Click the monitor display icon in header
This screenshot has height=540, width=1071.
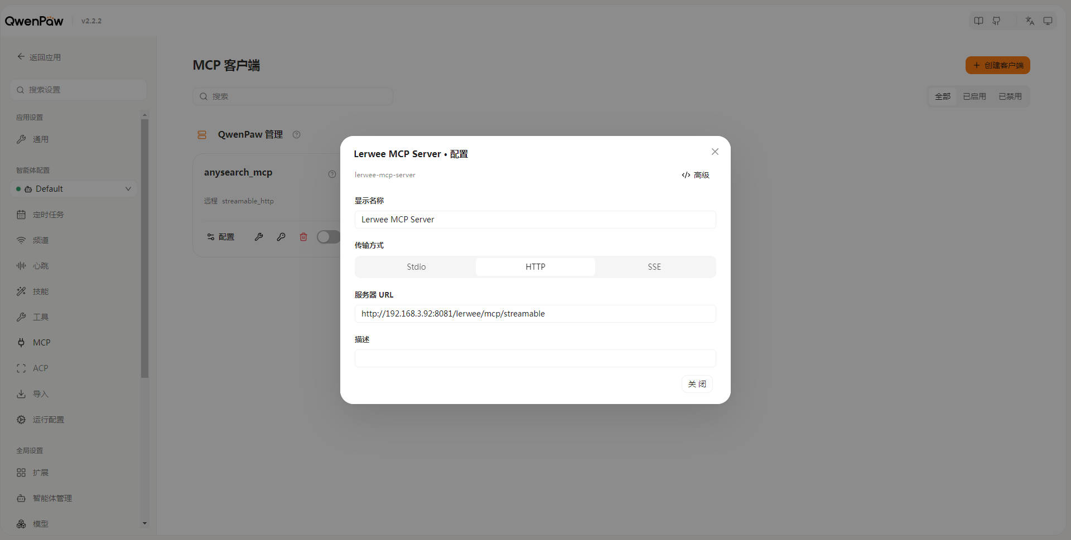click(x=1048, y=21)
